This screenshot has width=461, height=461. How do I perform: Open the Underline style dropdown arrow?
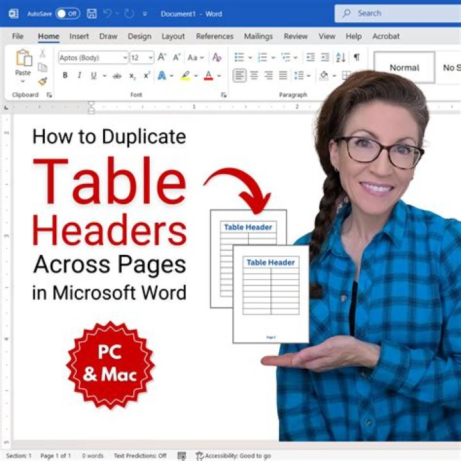[104, 76]
